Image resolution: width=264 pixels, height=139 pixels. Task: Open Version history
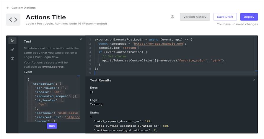click(x=195, y=17)
